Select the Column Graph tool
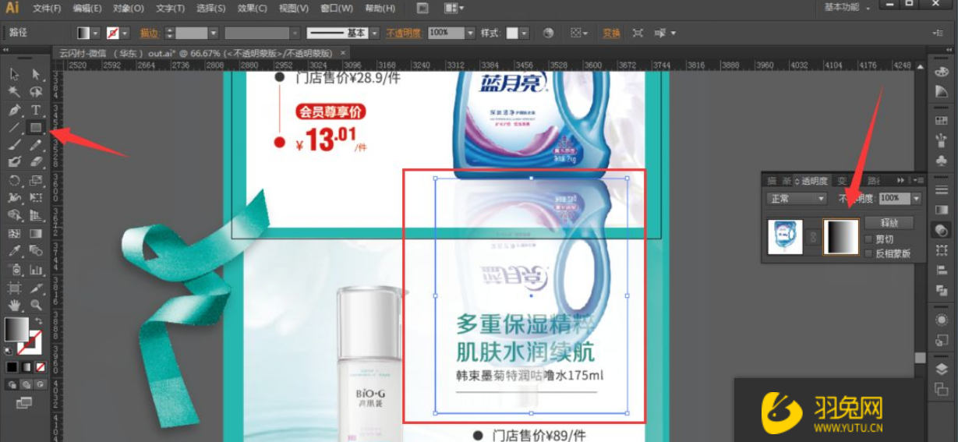This screenshot has width=958, height=442. 36,269
